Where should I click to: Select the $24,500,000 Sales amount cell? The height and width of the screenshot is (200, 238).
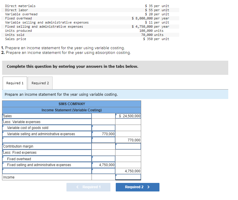pos(128,115)
